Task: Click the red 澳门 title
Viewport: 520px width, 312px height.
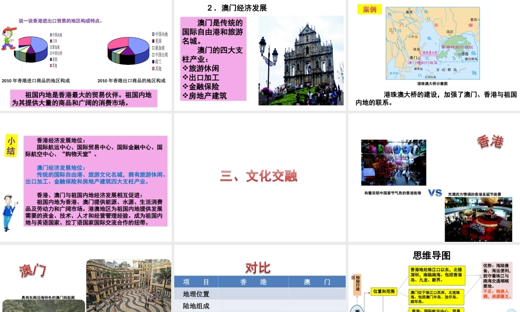Action: point(32,271)
